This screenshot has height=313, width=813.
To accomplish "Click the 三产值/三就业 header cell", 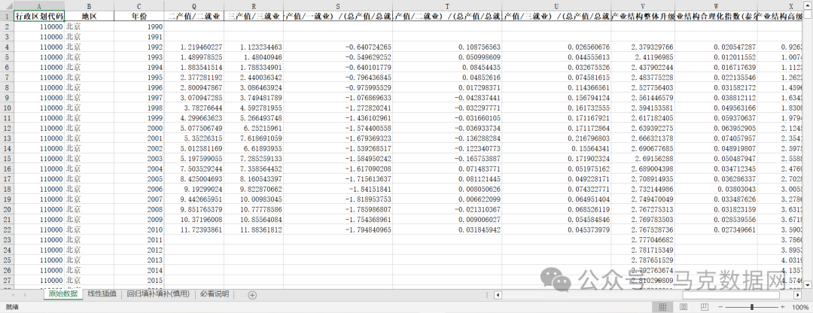I will click(254, 16).
